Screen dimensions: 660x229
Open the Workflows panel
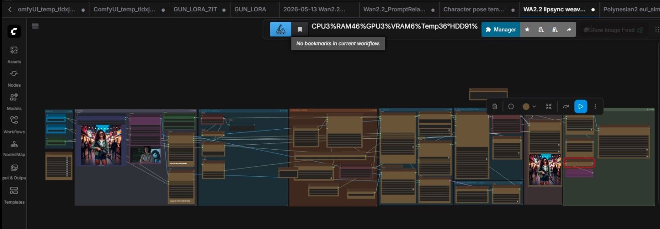click(x=14, y=125)
